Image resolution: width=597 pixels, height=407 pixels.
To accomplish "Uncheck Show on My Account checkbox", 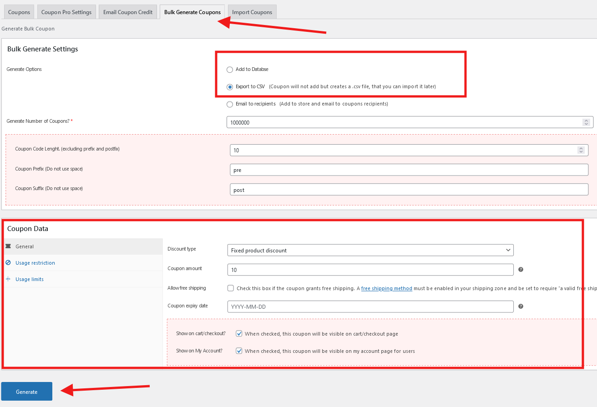I will (x=239, y=351).
